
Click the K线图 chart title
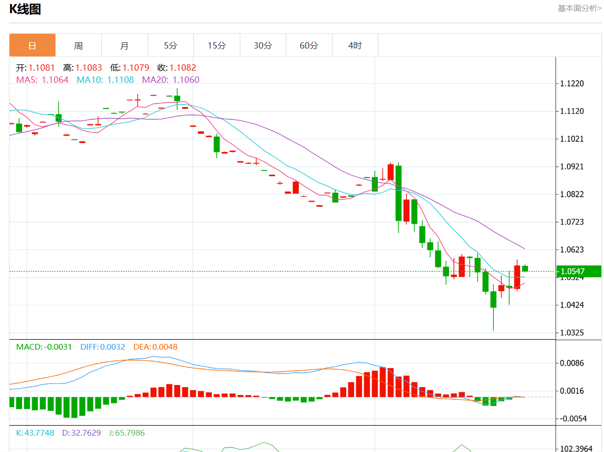pos(25,9)
